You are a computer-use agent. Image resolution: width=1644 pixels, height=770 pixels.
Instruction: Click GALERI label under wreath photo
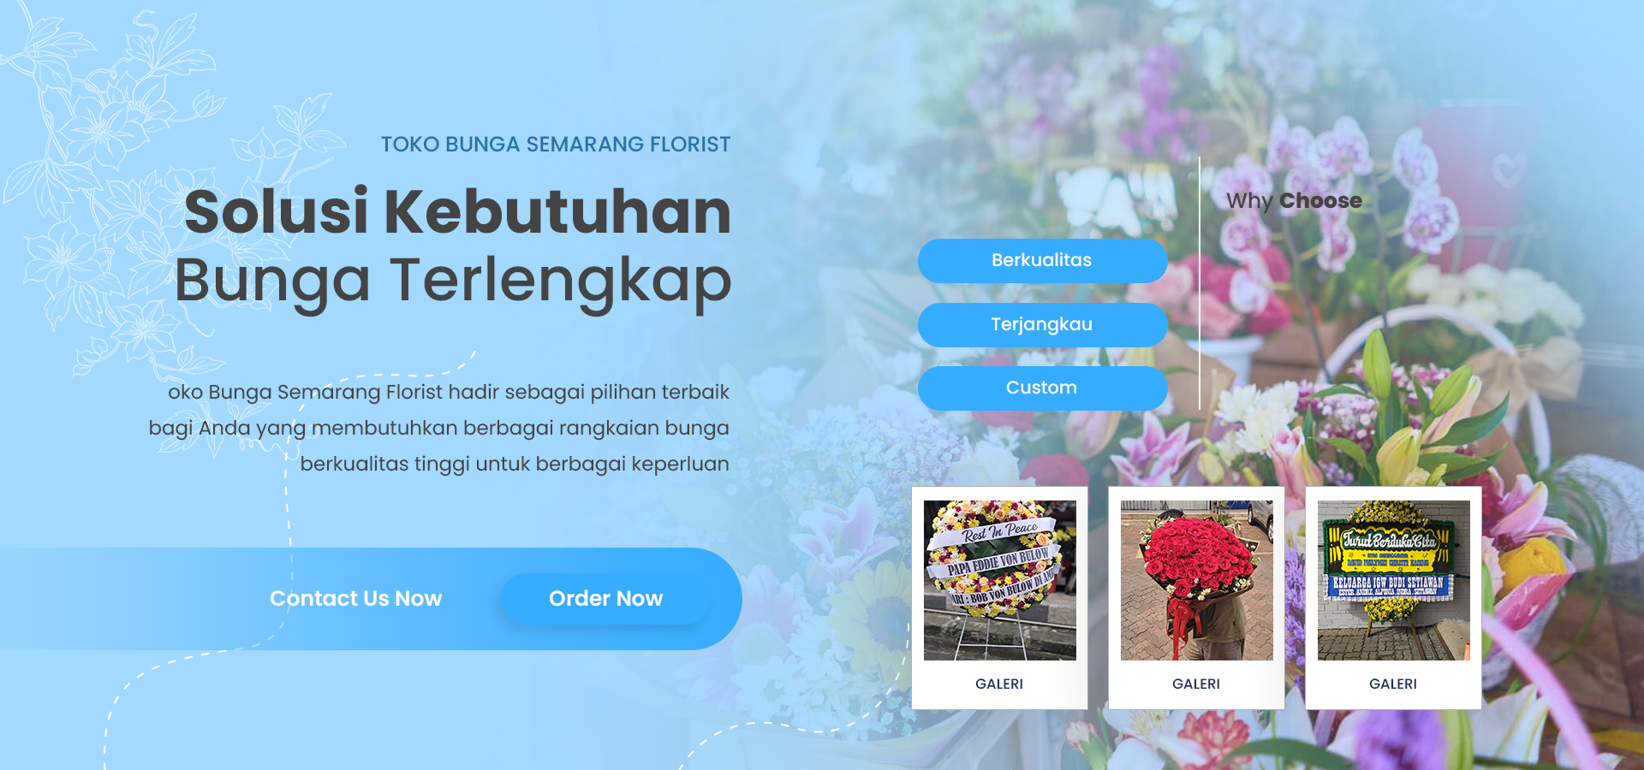[x=999, y=684]
